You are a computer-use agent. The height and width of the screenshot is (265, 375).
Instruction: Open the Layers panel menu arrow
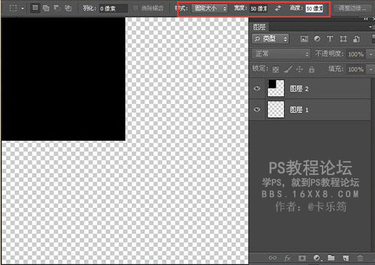pyautogui.click(x=370, y=27)
